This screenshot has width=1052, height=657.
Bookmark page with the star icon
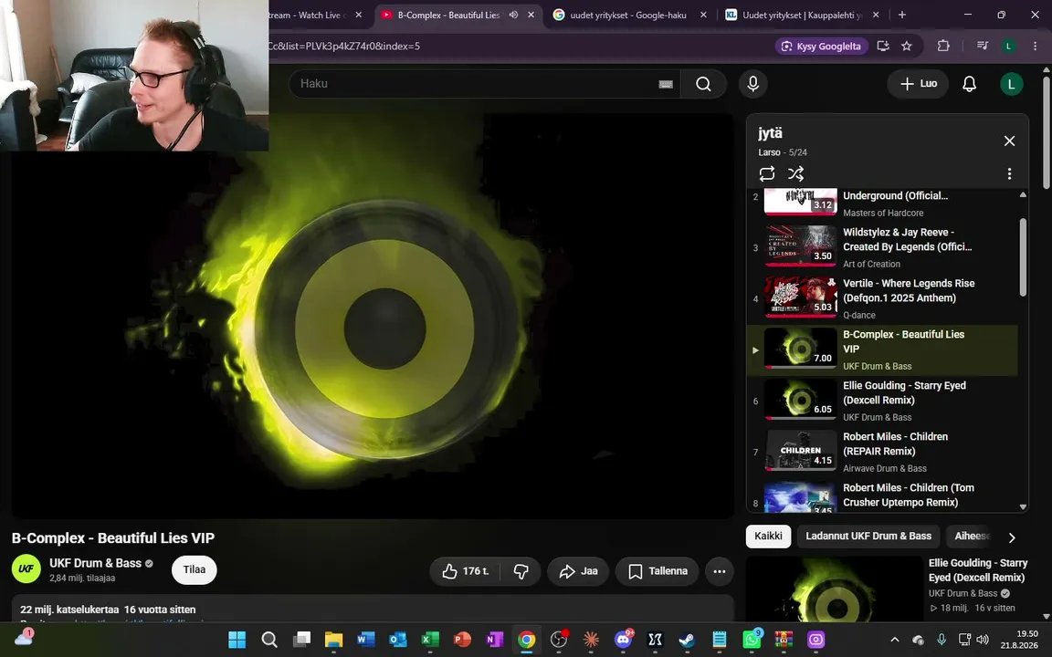907,46
